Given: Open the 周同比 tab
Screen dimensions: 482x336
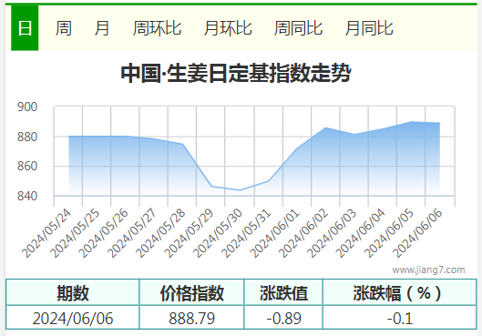Looking at the screenshot, I should coord(298,28).
